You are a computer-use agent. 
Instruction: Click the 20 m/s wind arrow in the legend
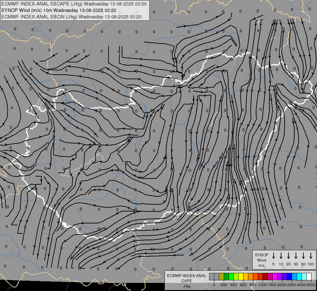click(x=288, y=256)
